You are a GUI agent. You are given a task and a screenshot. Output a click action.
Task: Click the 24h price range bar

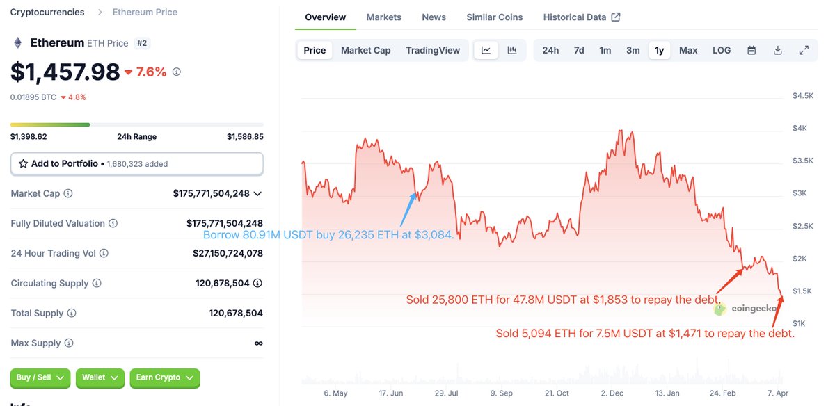136,125
